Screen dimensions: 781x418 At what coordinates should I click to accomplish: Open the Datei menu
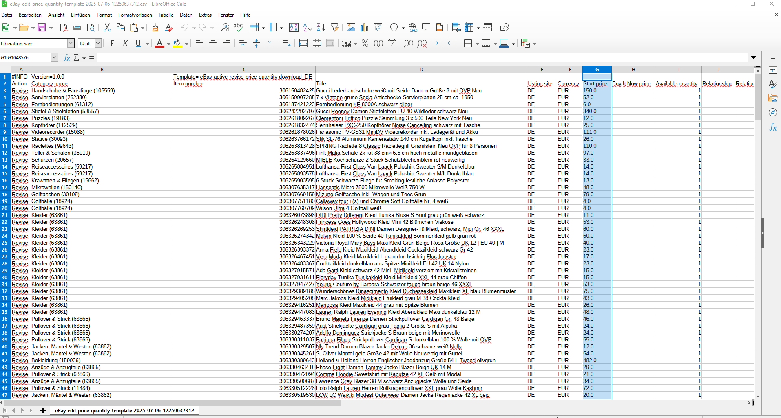point(7,15)
